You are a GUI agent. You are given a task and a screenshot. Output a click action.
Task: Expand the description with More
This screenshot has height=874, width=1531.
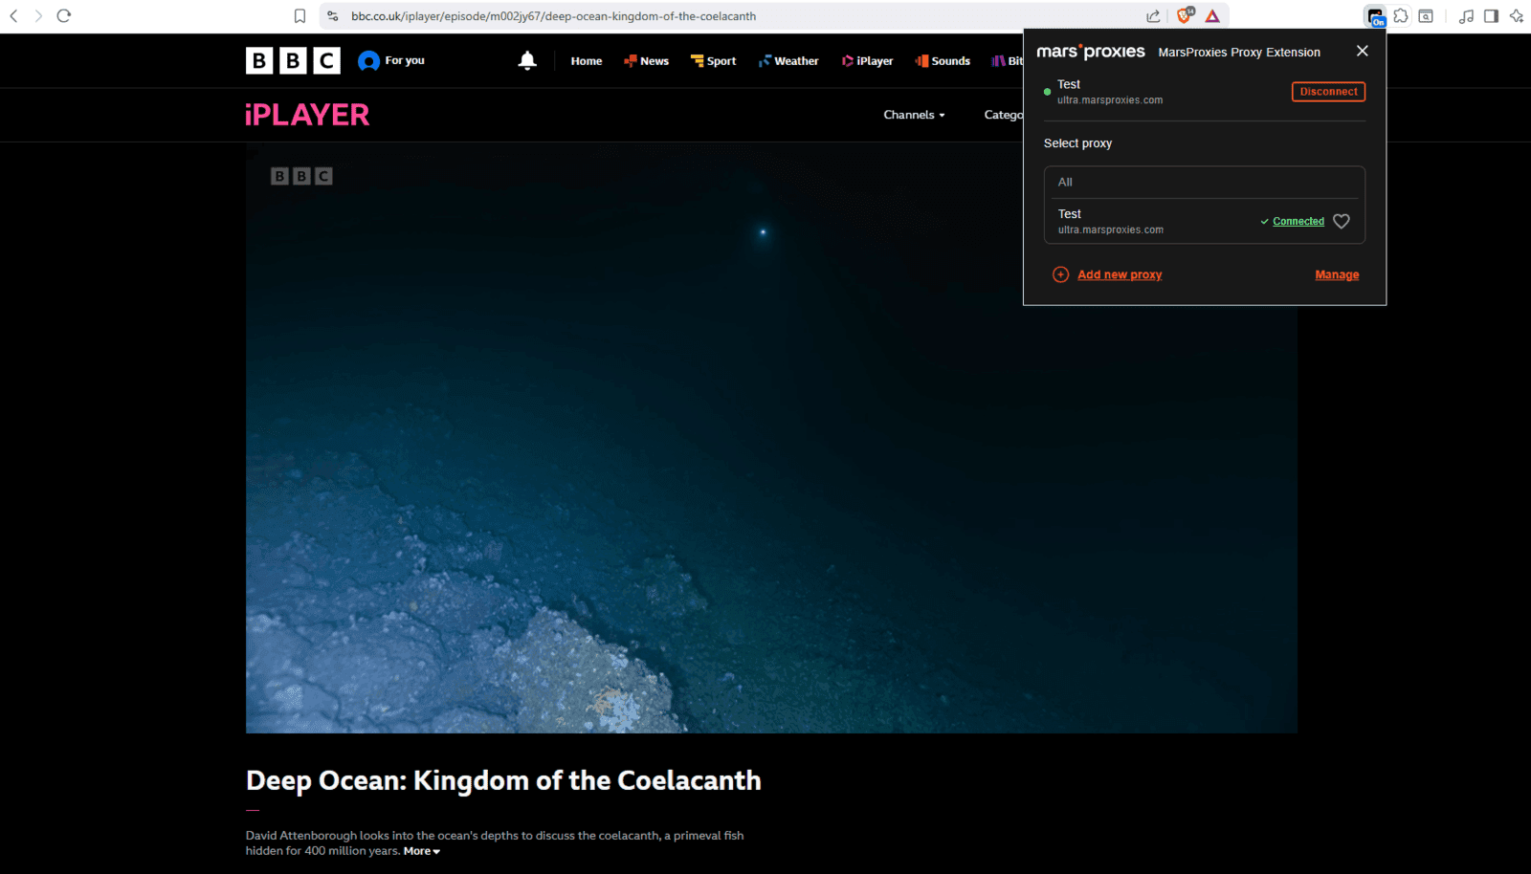coord(421,851)
